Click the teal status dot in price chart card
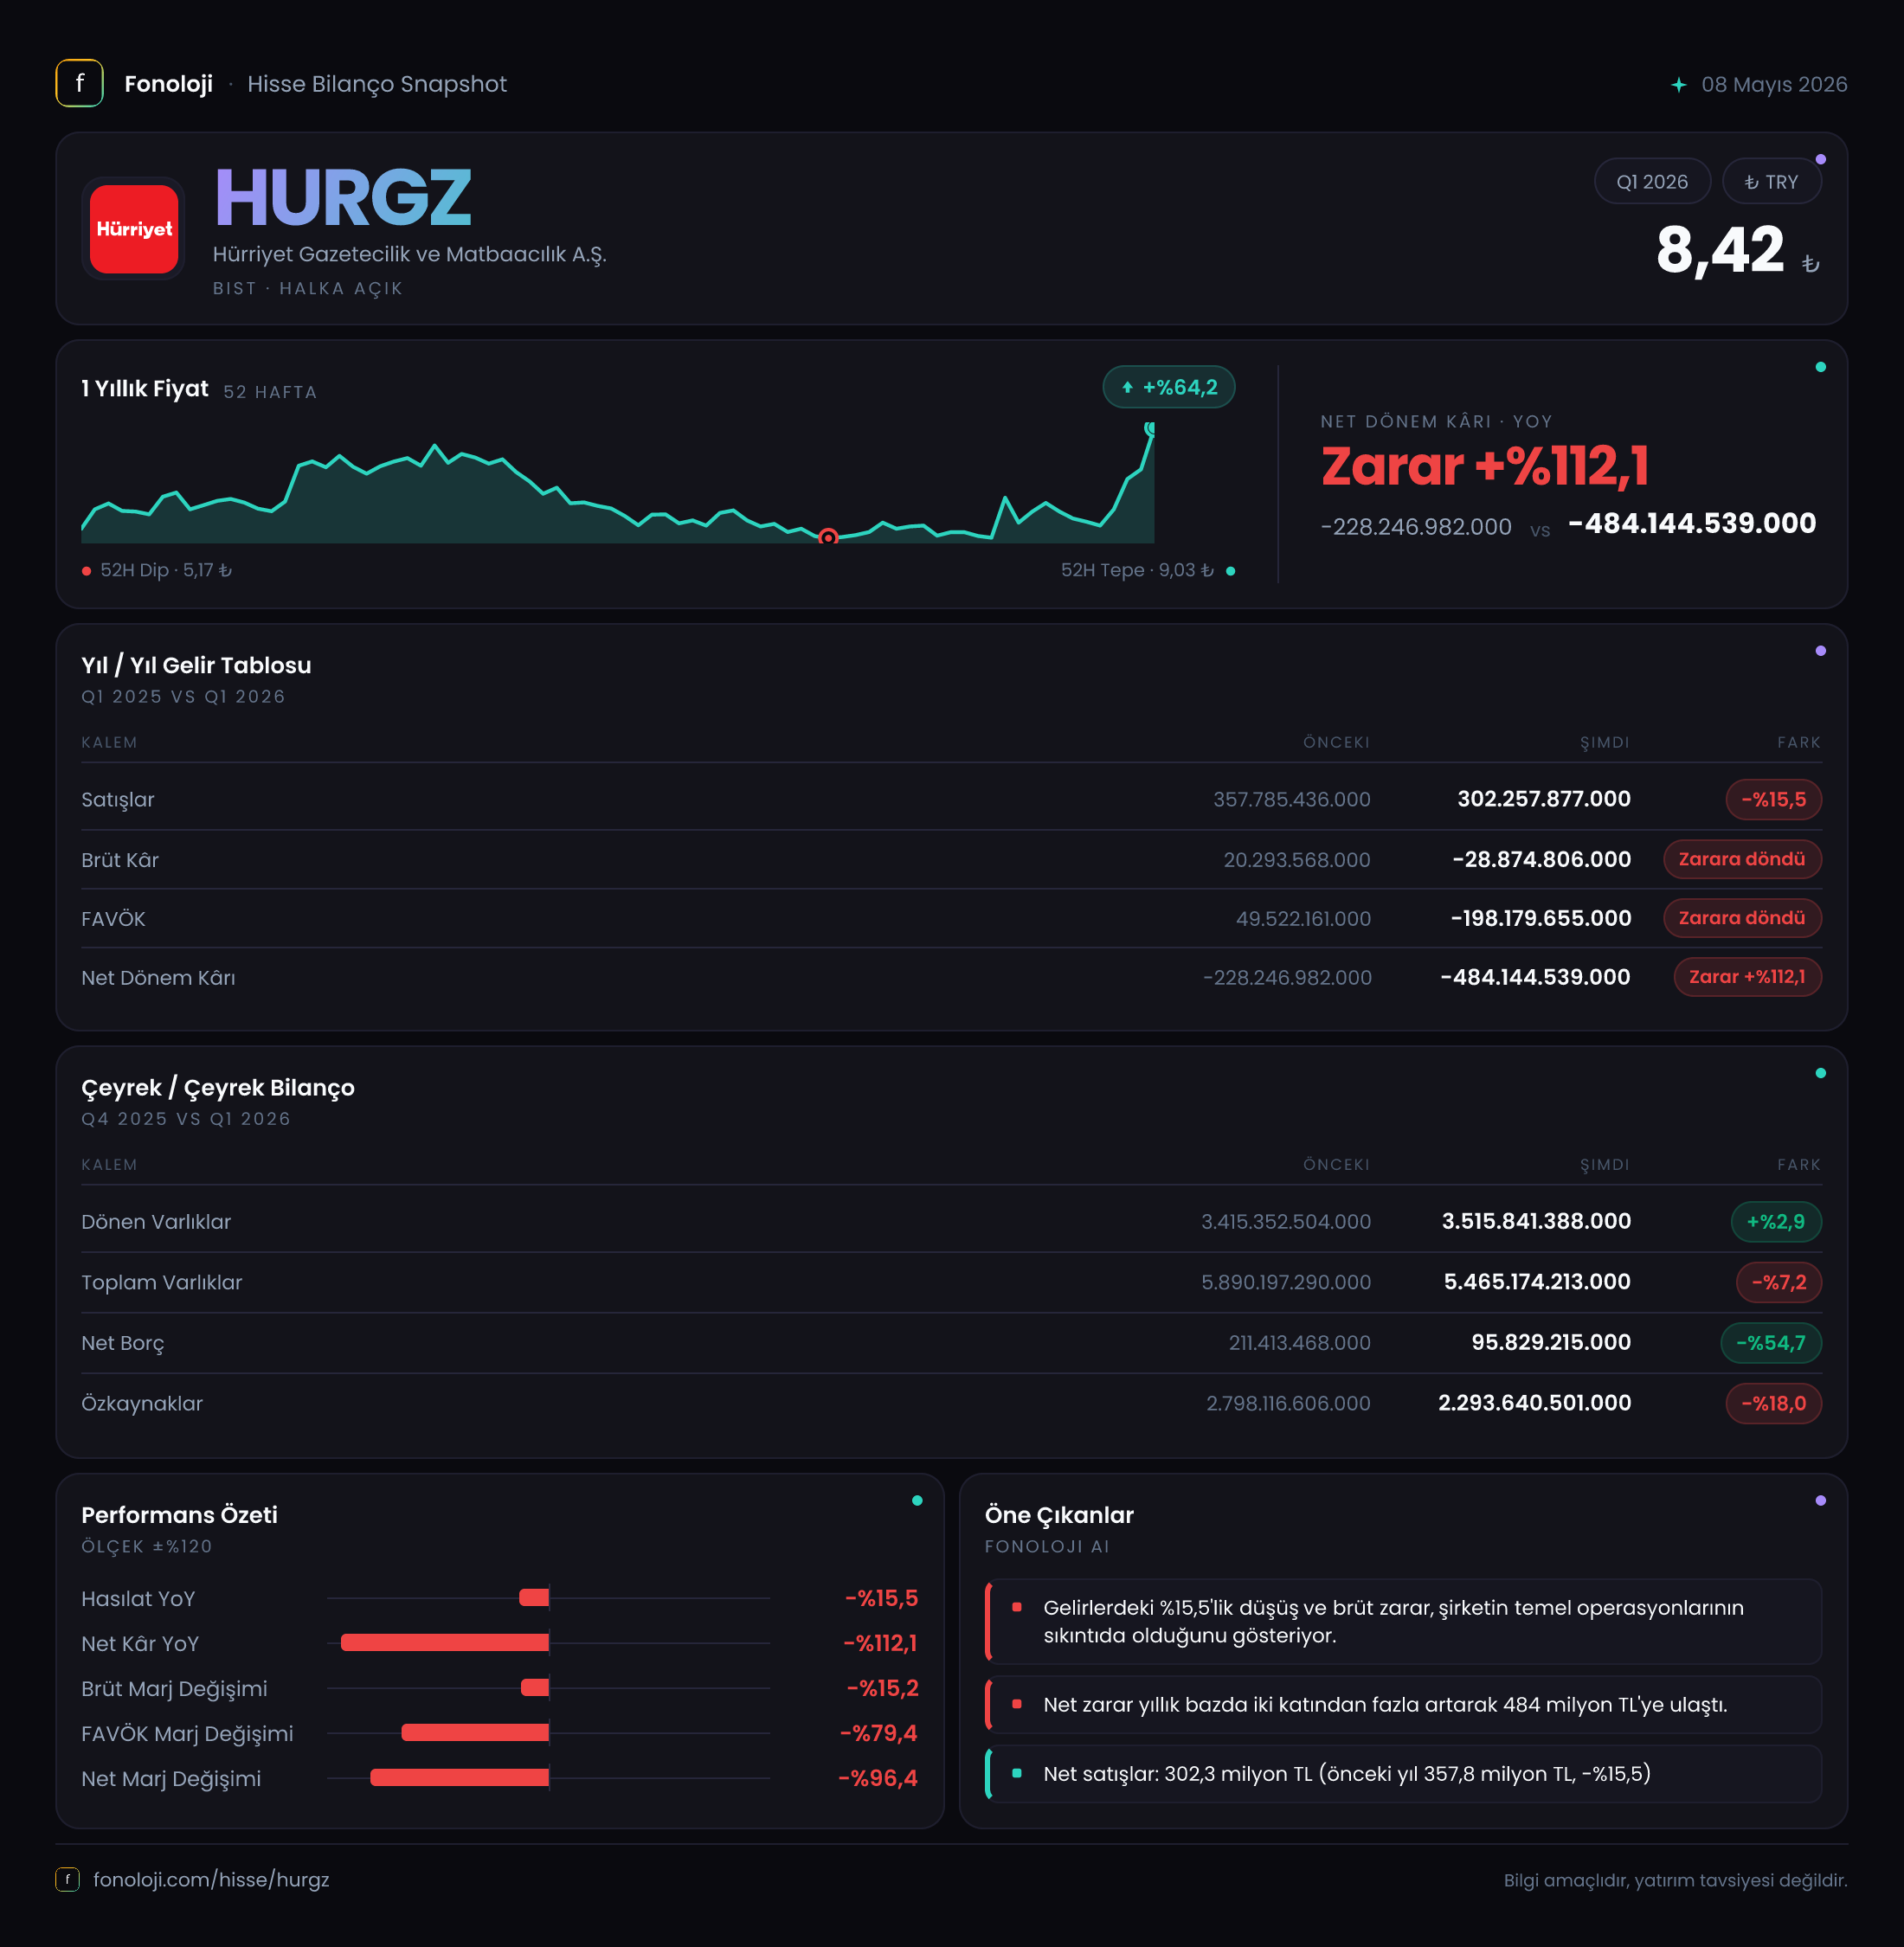The height and width of the screenshot is (1947, 1904). (x=1820, y=367)
